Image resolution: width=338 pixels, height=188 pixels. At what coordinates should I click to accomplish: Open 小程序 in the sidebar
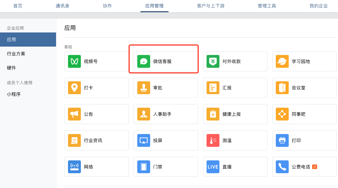14,94
